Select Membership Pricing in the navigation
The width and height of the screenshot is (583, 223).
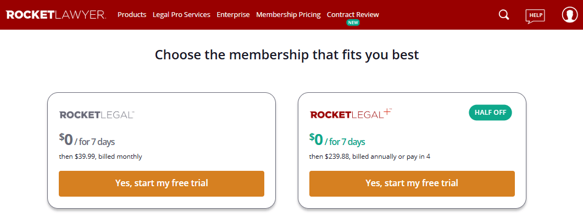coord(288,15)
